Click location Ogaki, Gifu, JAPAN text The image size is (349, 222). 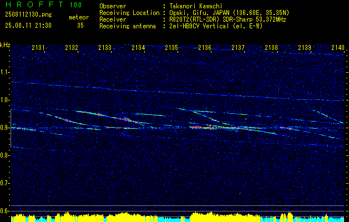tap(229, 13)
